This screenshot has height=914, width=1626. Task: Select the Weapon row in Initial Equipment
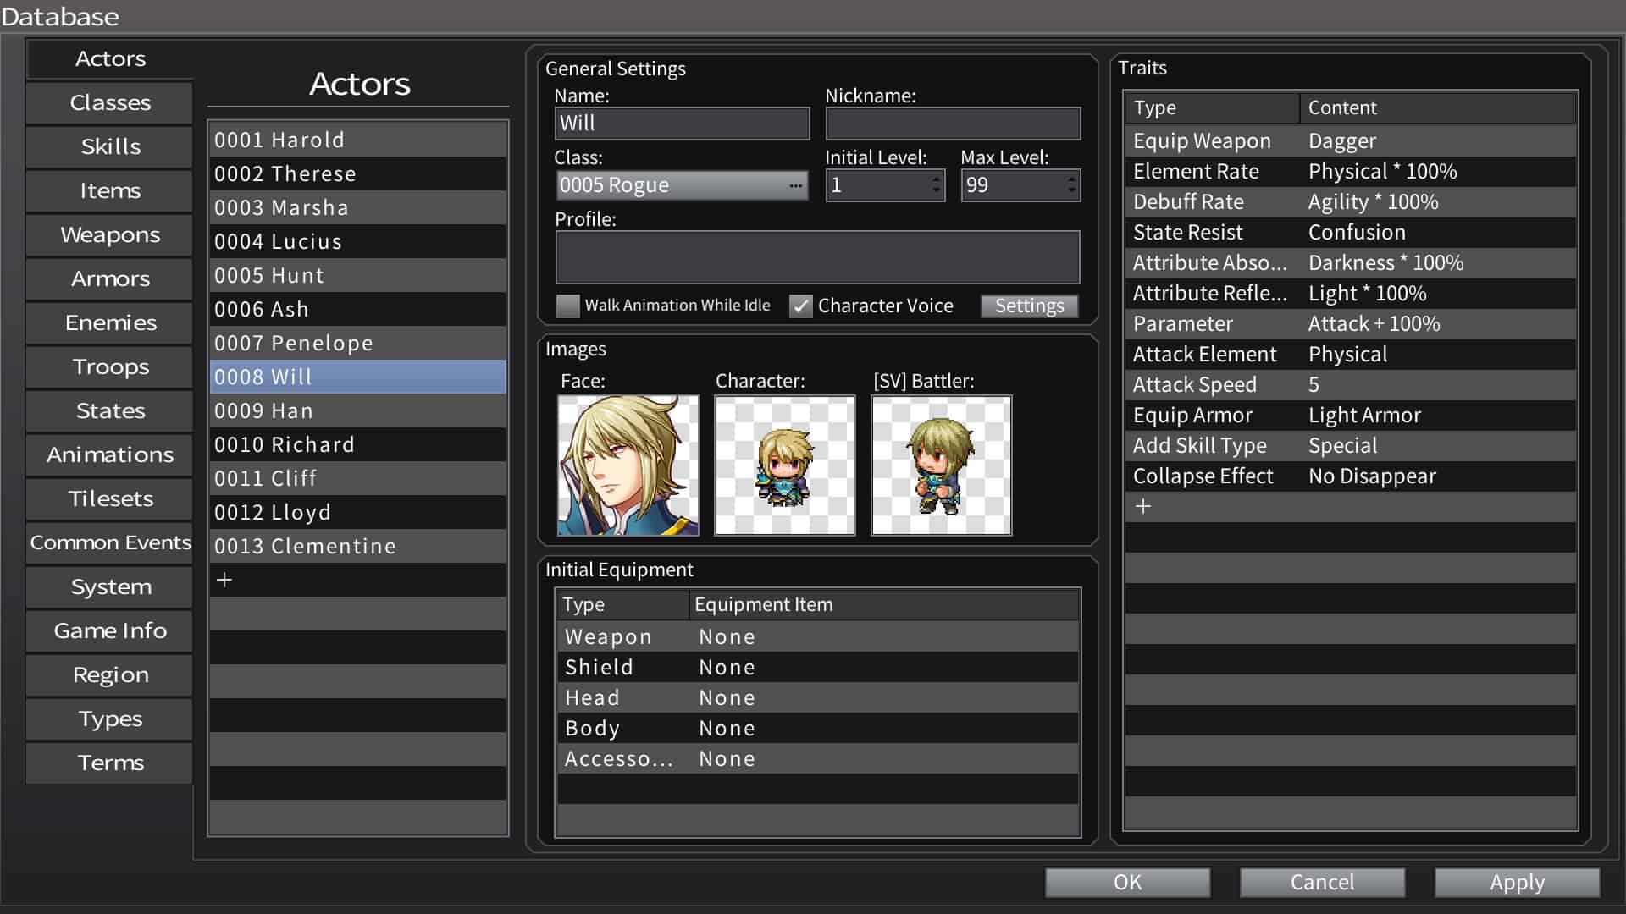click(x=816, y=637)
